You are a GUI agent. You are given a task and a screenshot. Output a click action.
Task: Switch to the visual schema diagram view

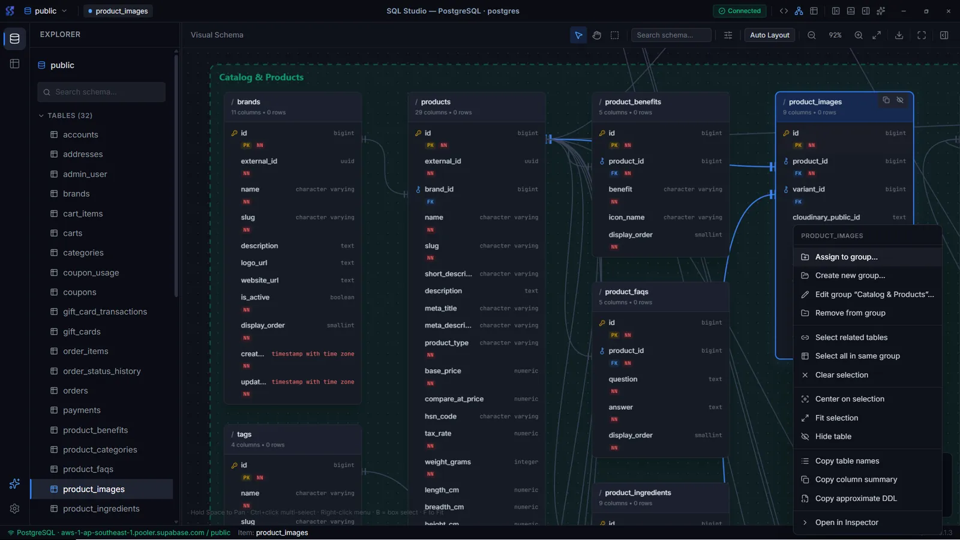click(799, 11)
